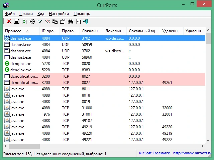Viewport: 214px width, 160px height.
Task: Click the horizontal scrollbar right arrow
Action: point(203,146)
